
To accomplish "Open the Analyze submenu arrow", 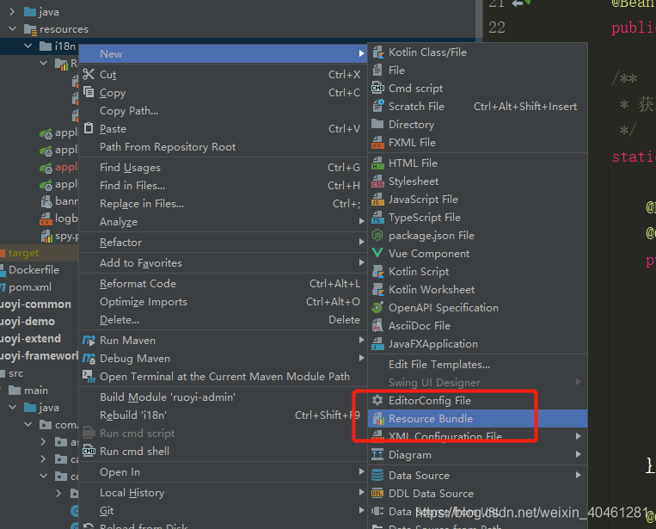I will [x=361, y=221].
